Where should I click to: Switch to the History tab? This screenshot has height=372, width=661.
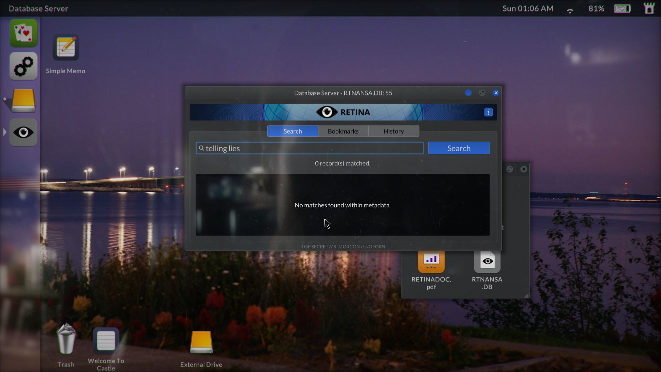pos(394,131)
